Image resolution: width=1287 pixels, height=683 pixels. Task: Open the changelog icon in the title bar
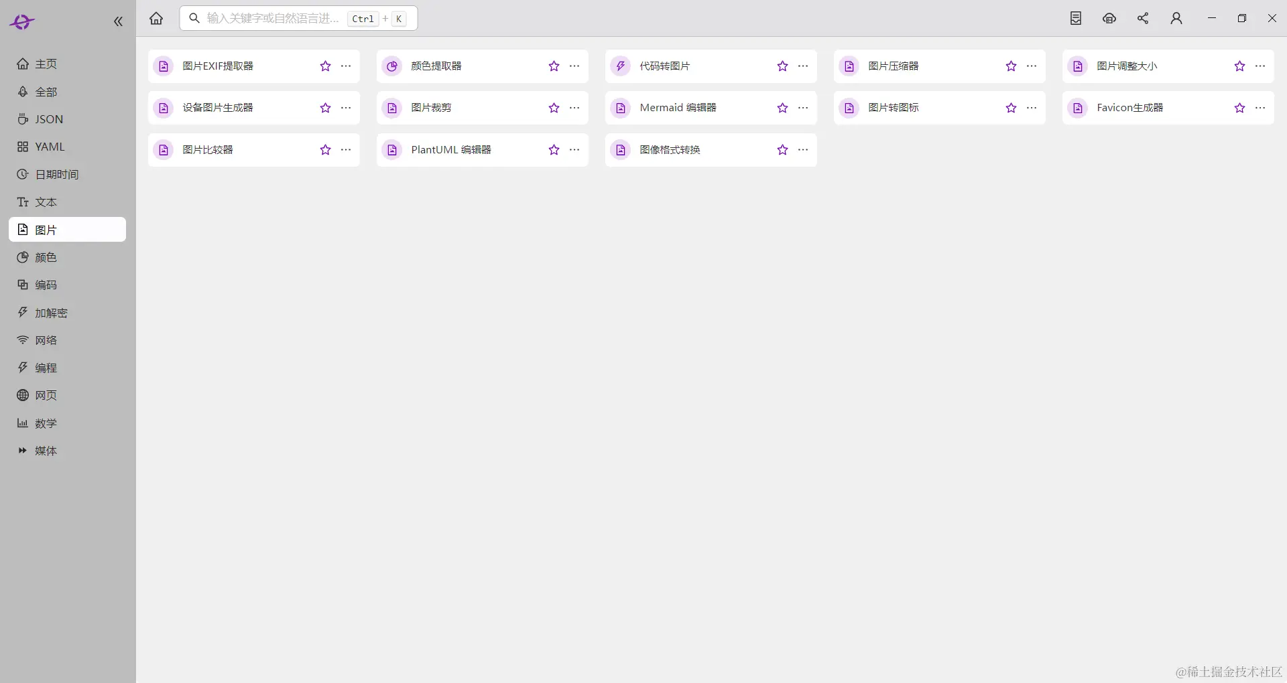pos(1076,18)
